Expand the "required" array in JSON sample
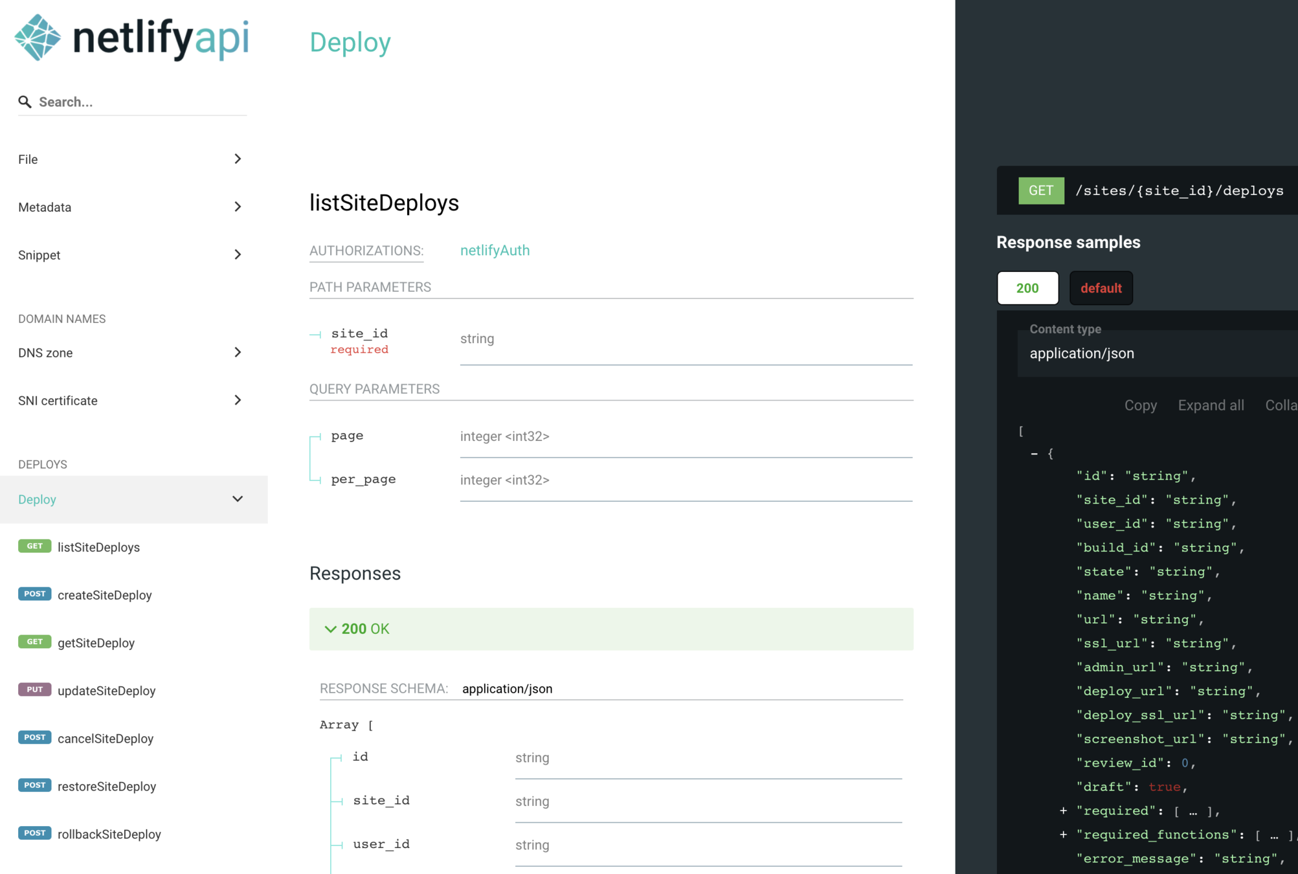1298x874 pixels. pyautogui.click(x=1063, y=811)
